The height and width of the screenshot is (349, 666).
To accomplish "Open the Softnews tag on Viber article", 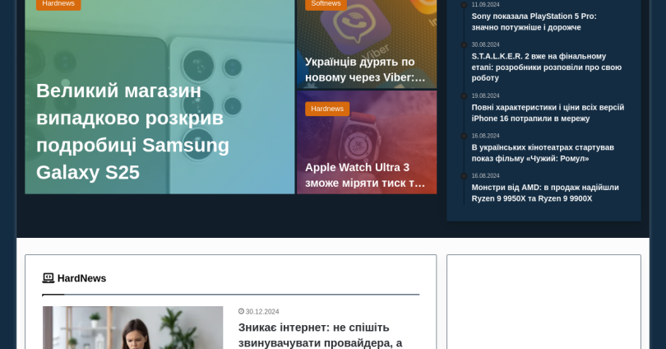I will tap(326, 4).
